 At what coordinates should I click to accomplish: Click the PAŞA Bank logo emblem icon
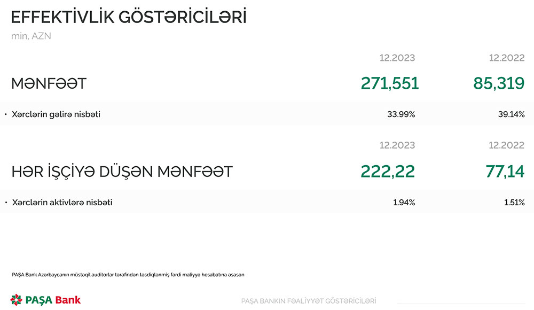point(17,299)
